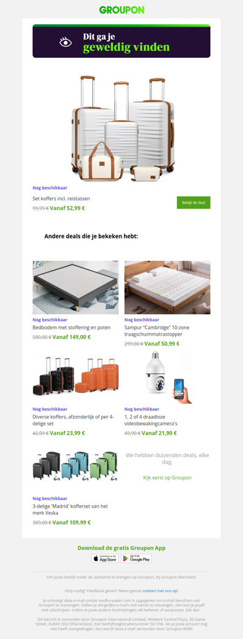Viewport: 243px width, 639px height.
Task: Open the black and orange suitcases image
Action: coord(76,377)
